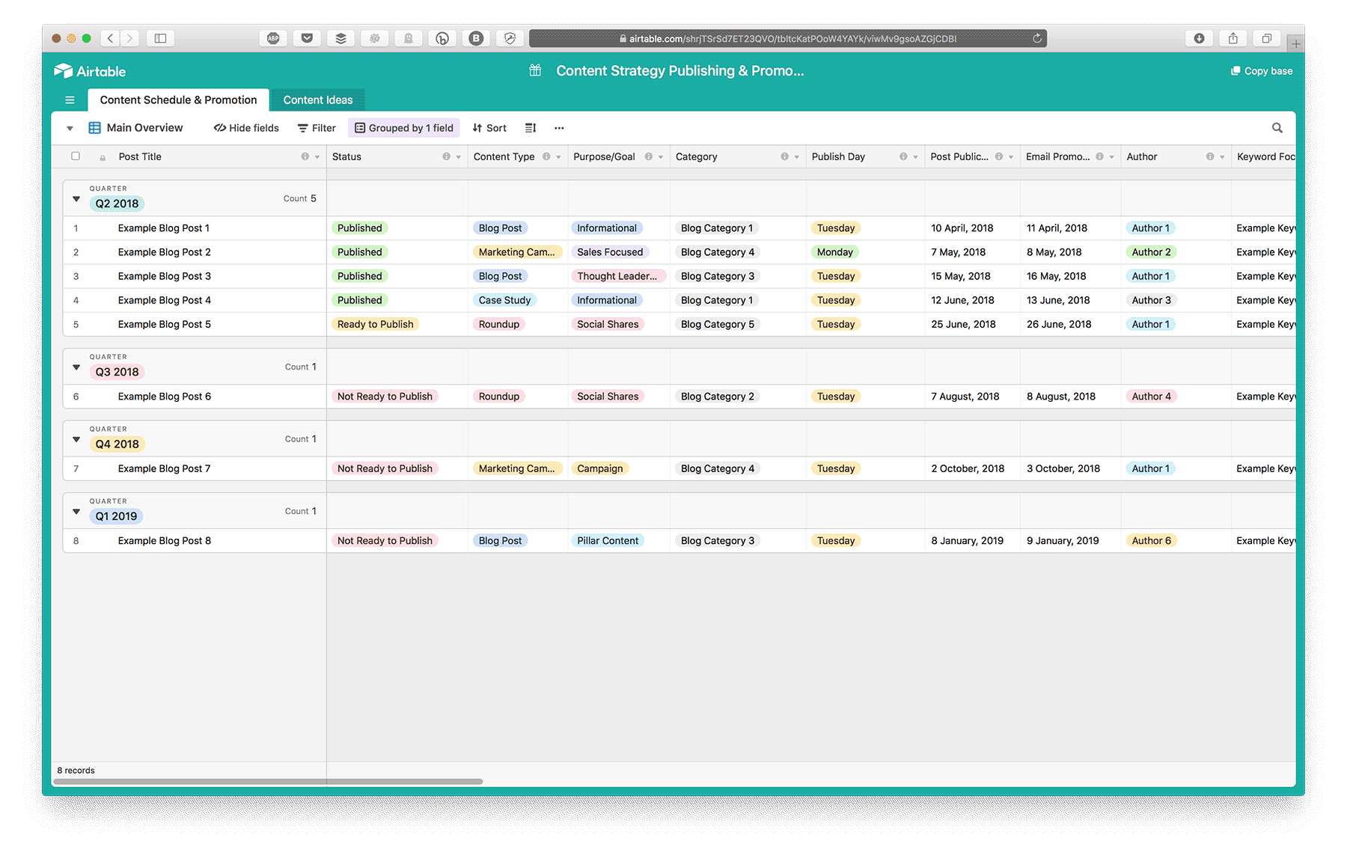1347x856 pixels.
Task: Select the cell "3 October, 2018"
Action: coord(1070,468)
